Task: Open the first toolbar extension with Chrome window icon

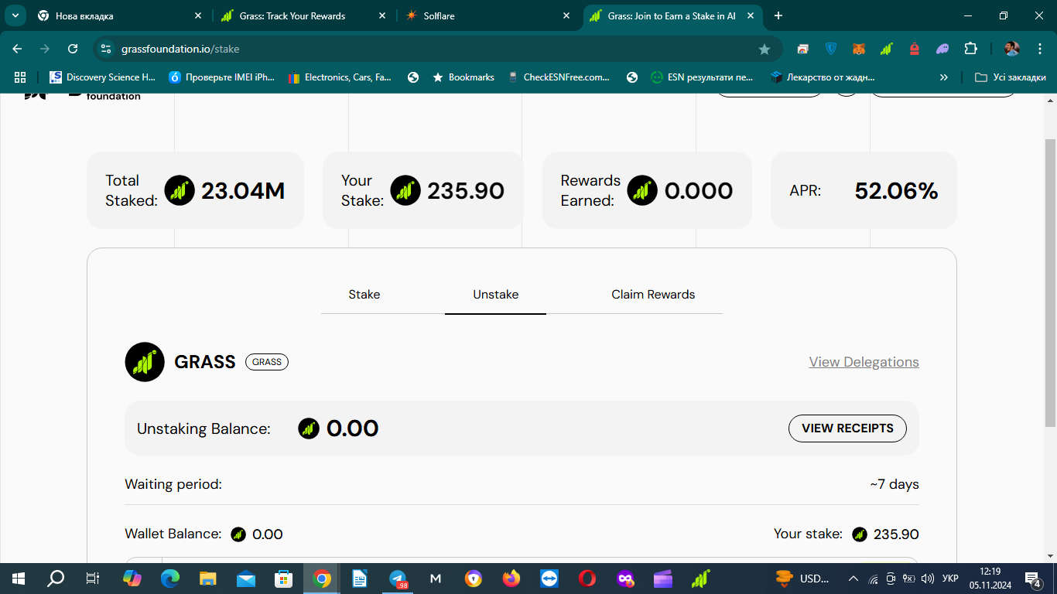Action: [803, 49]
